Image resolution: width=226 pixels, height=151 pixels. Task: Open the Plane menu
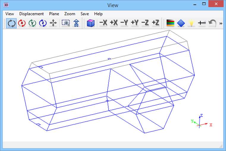click(x=54, y=14)
